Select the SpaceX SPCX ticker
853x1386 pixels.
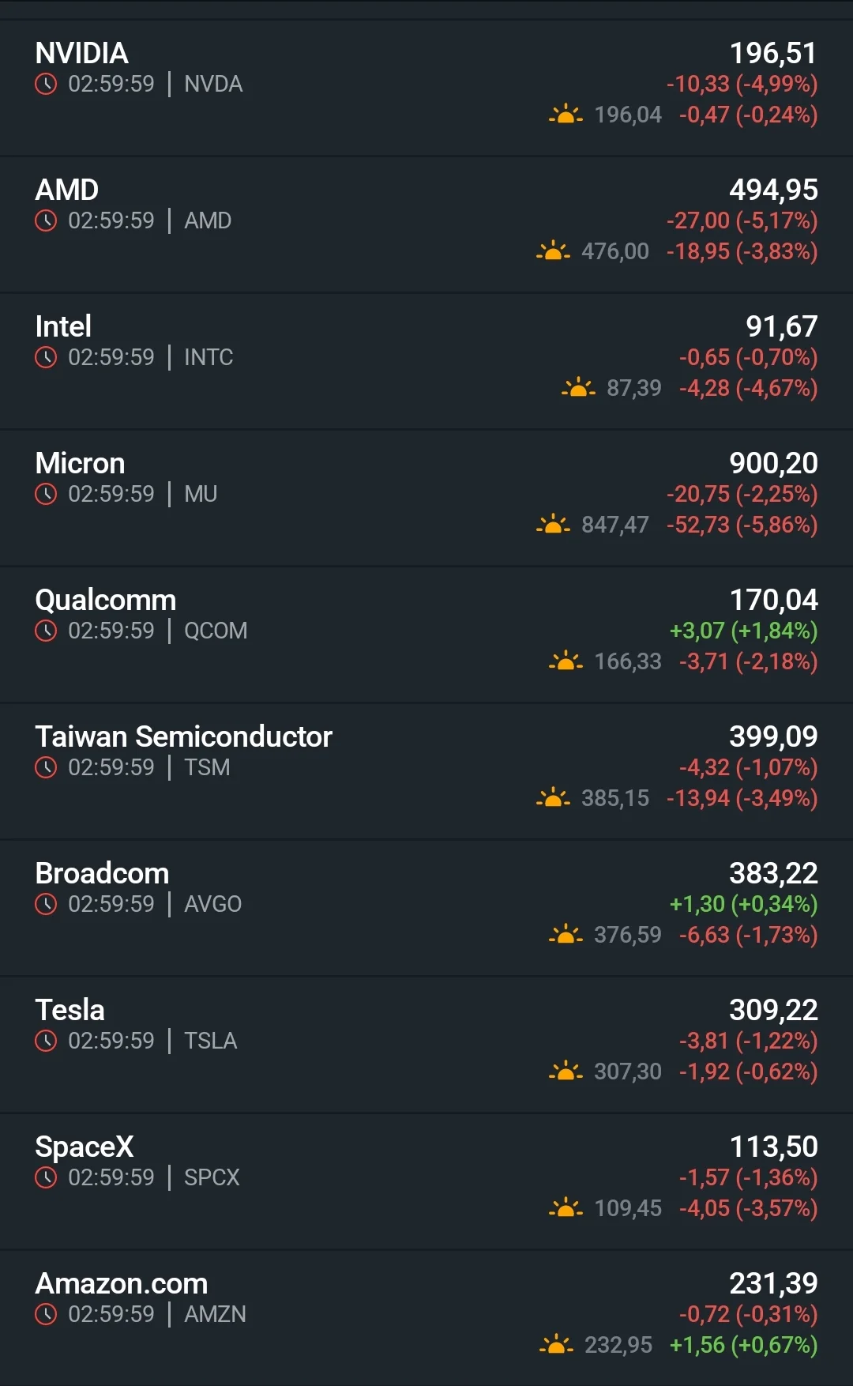point(212,1177)
